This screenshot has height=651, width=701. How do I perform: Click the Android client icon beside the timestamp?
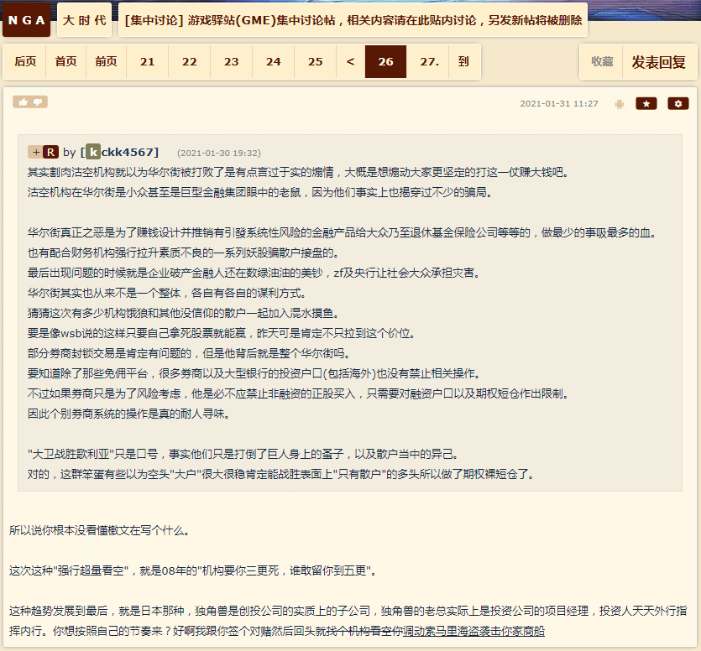coord(620,104)
